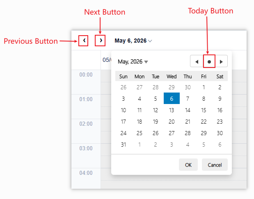Click the 04:00 time slot label
The width and height of the screenshot is (254, 199).
86,173
